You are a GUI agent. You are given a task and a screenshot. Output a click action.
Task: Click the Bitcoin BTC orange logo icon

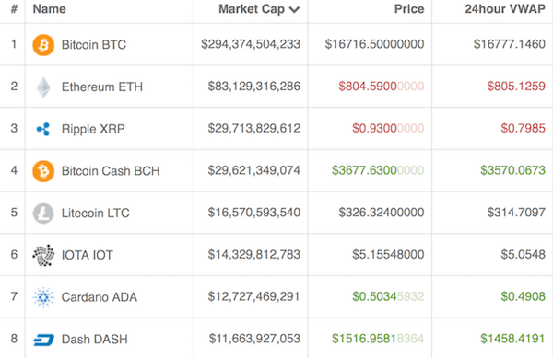(43, 45)
